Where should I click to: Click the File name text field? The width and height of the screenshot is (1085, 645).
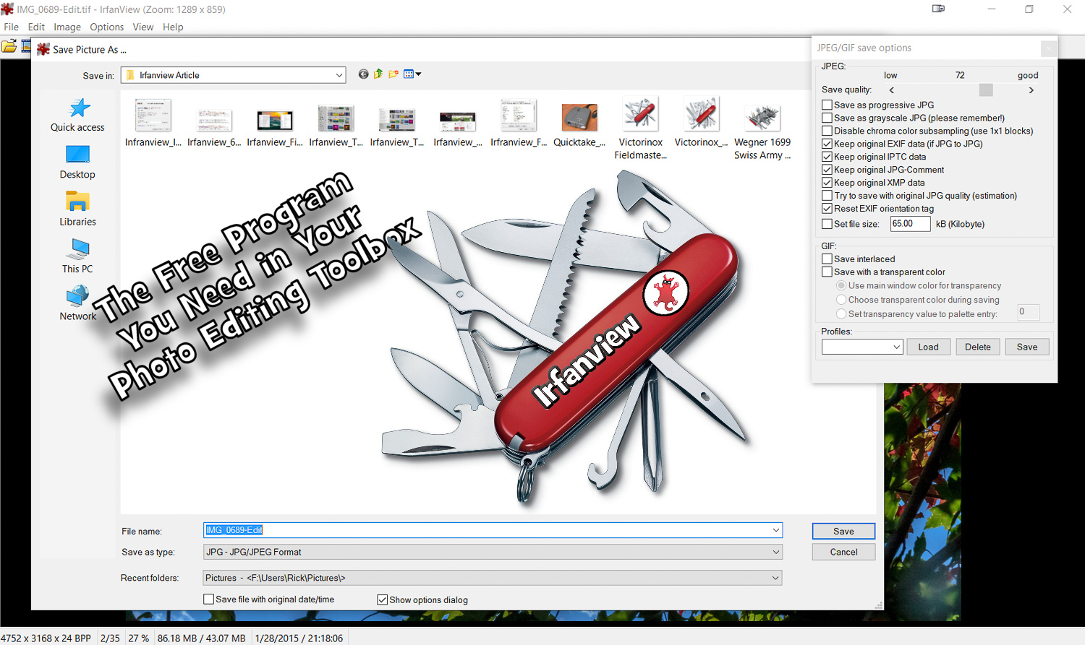(493, 530)
